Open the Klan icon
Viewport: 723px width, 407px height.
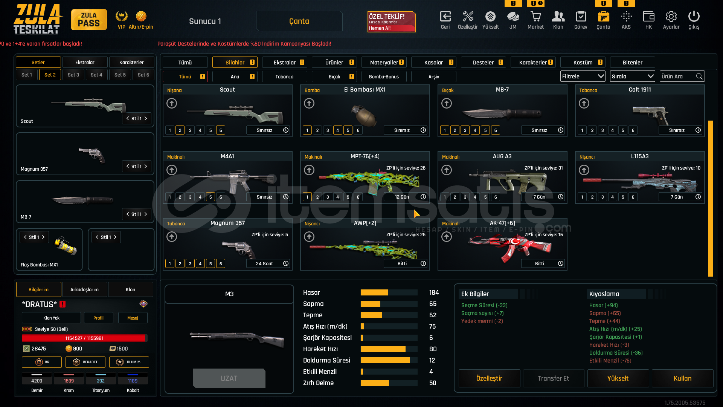tap(558, 17)
